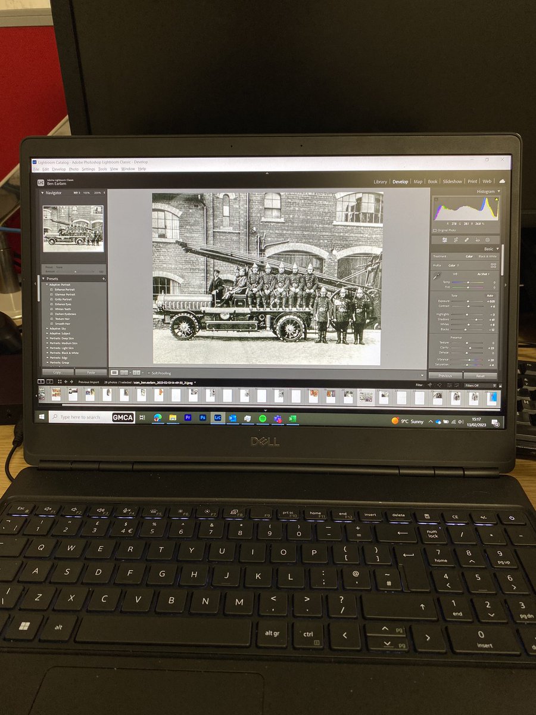Go back with filmstrip left arrow
Screen dimensions: 536x715
66,382
